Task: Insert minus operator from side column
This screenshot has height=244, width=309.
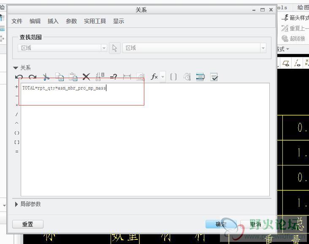Action: click(x=17, y=96)
